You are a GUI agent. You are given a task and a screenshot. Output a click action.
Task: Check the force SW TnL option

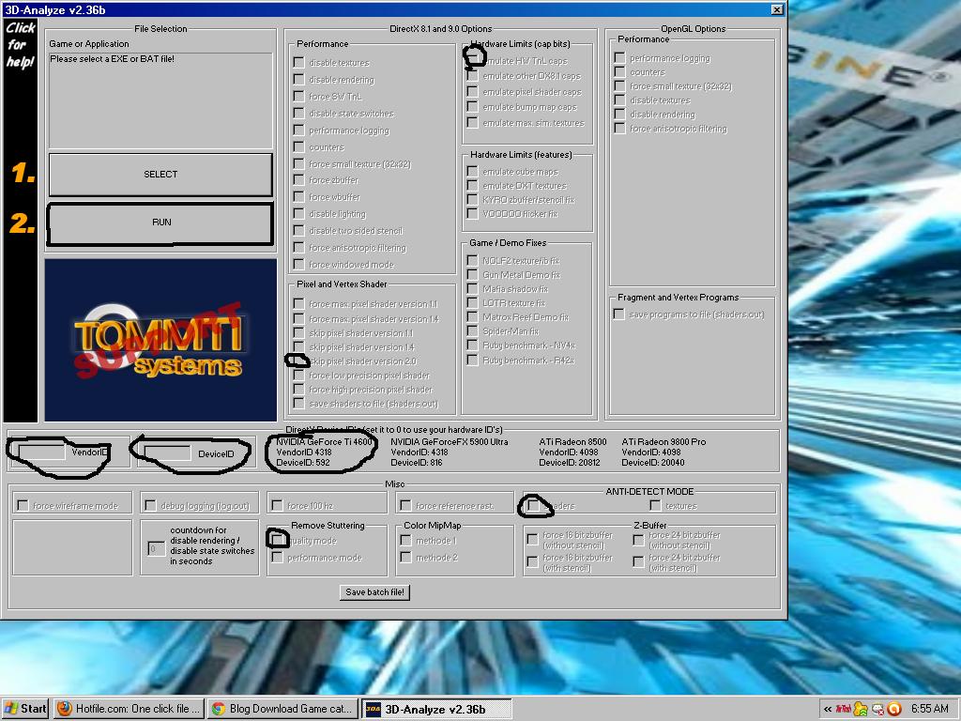click(x=299, y=97)
